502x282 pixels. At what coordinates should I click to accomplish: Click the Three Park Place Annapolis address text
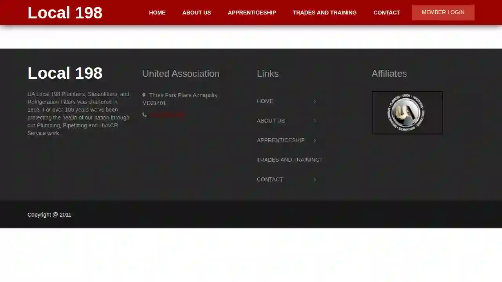180,99
